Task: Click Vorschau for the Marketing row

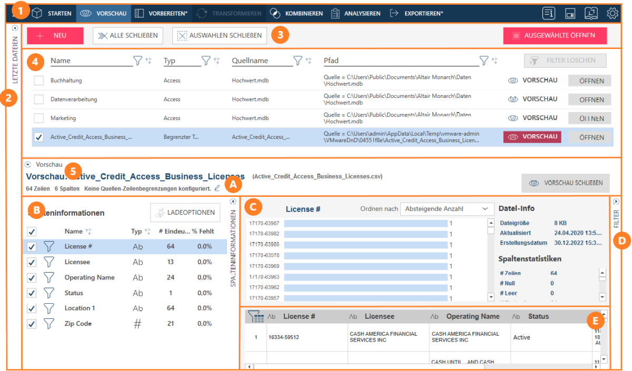Action: 532,118
